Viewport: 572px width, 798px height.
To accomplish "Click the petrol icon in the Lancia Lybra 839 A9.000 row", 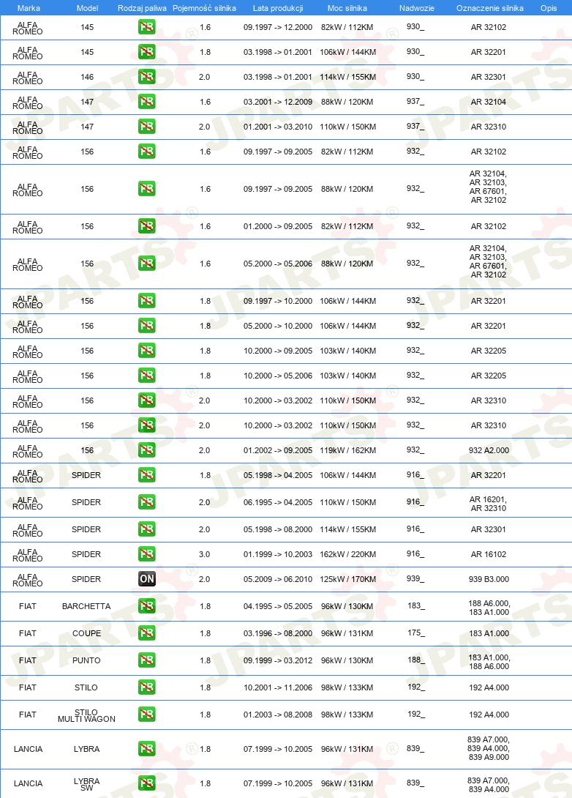I will click(x=147, y=749).
